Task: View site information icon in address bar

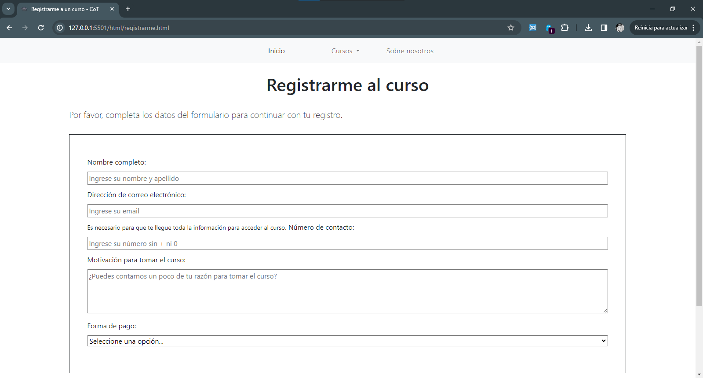Action: click(60, 28)
